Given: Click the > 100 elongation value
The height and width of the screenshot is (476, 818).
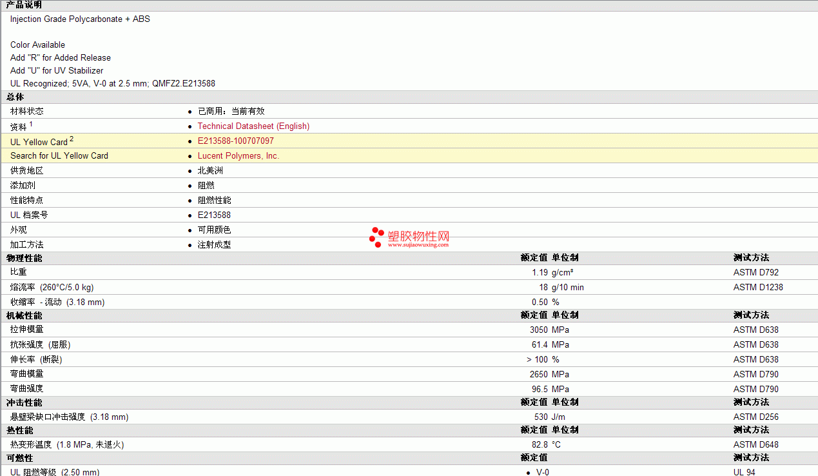Looking at the screenshot, I should [x=537, y=360].
